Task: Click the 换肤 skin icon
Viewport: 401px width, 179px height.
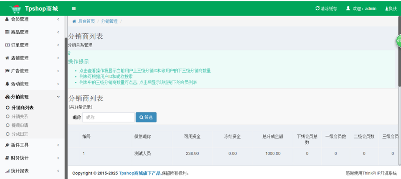Action: [387, 8]
